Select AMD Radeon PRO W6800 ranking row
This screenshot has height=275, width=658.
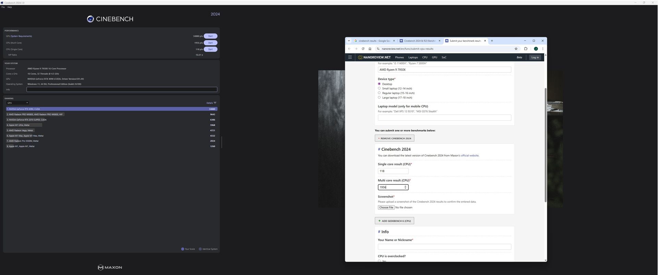coord(112,114)
